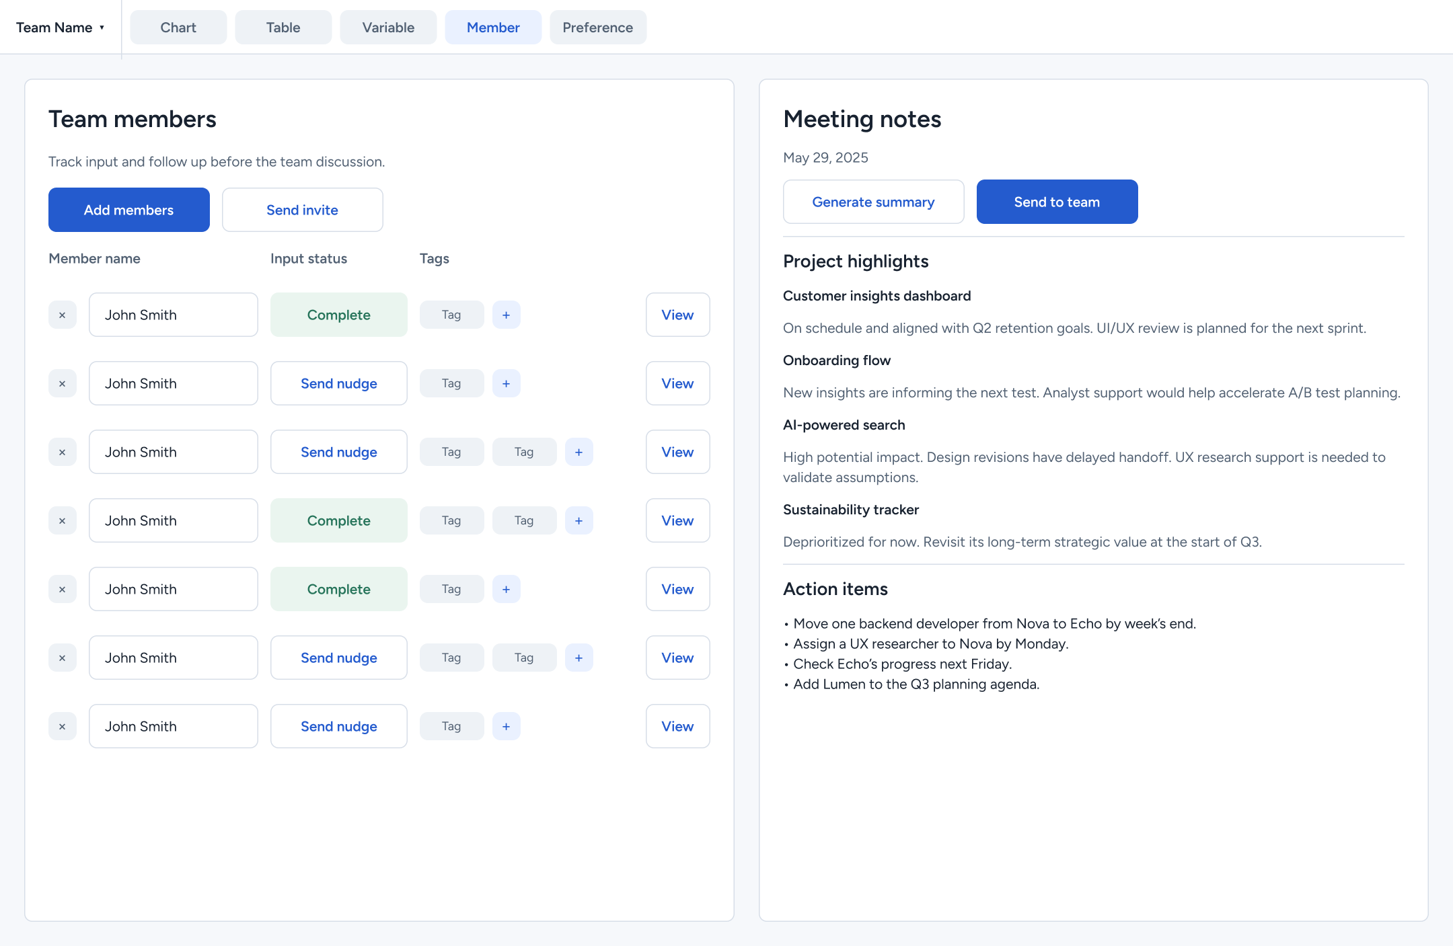Click the Member tab
The width and height of the screenshot is (1453, 946).
click(493, 28)
